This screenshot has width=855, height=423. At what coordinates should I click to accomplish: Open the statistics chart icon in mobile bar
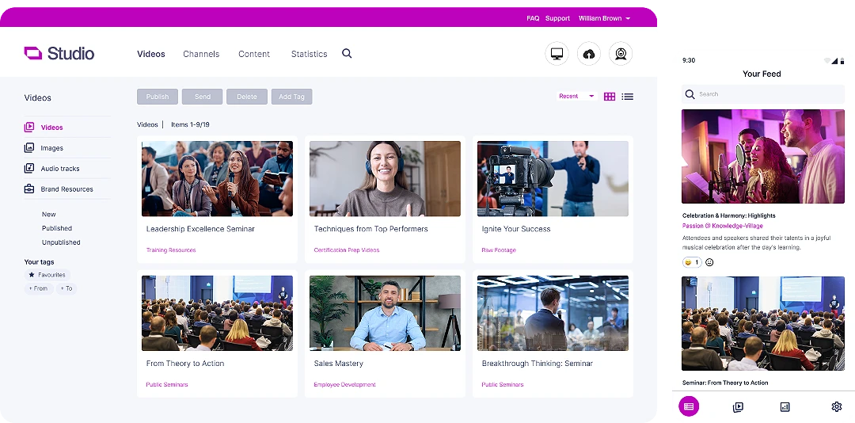pos(785,406)
